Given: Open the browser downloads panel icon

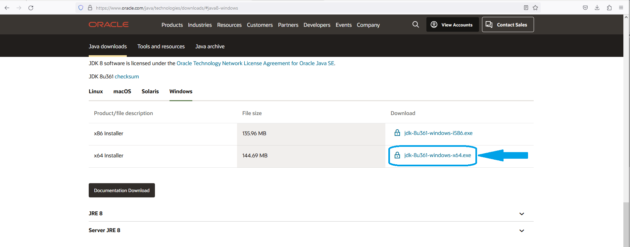Looking at the screenshot, I should [x=597, y=8].
